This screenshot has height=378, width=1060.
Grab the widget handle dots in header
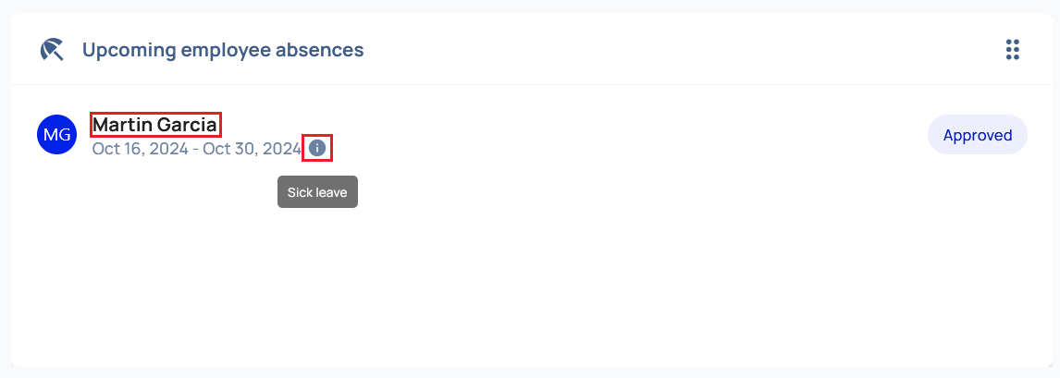tap(1012, 49)
